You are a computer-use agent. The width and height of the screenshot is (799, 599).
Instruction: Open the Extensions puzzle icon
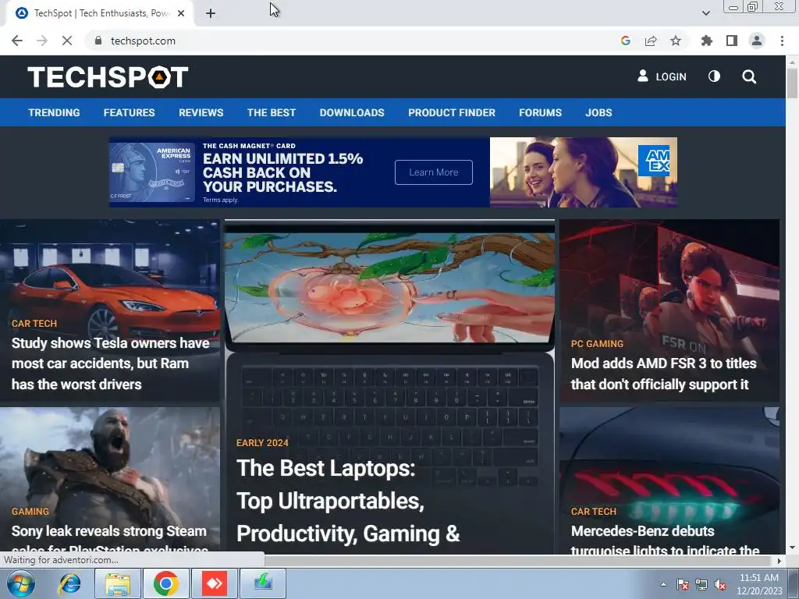(x=707, y=41)
